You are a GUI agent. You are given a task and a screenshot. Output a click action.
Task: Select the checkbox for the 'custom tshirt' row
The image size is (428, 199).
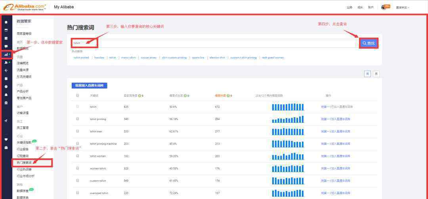(x=78, y=180)
